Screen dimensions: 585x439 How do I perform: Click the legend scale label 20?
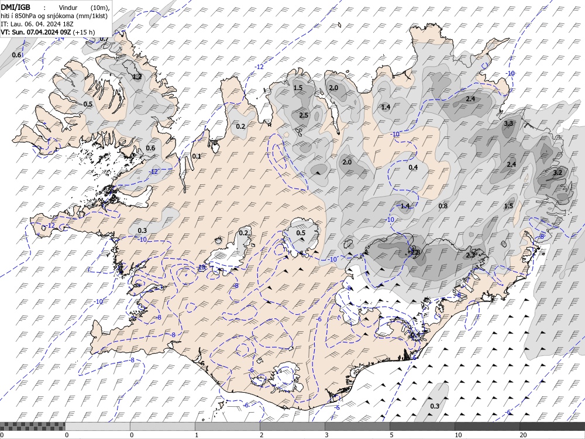523,435
